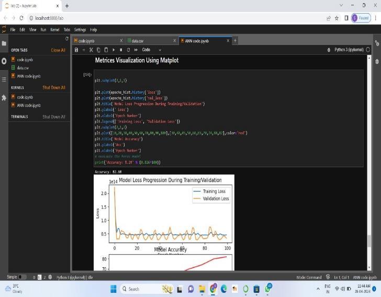
Task: Toggle the Simple interface mode switch
Action: coord(23,277)
